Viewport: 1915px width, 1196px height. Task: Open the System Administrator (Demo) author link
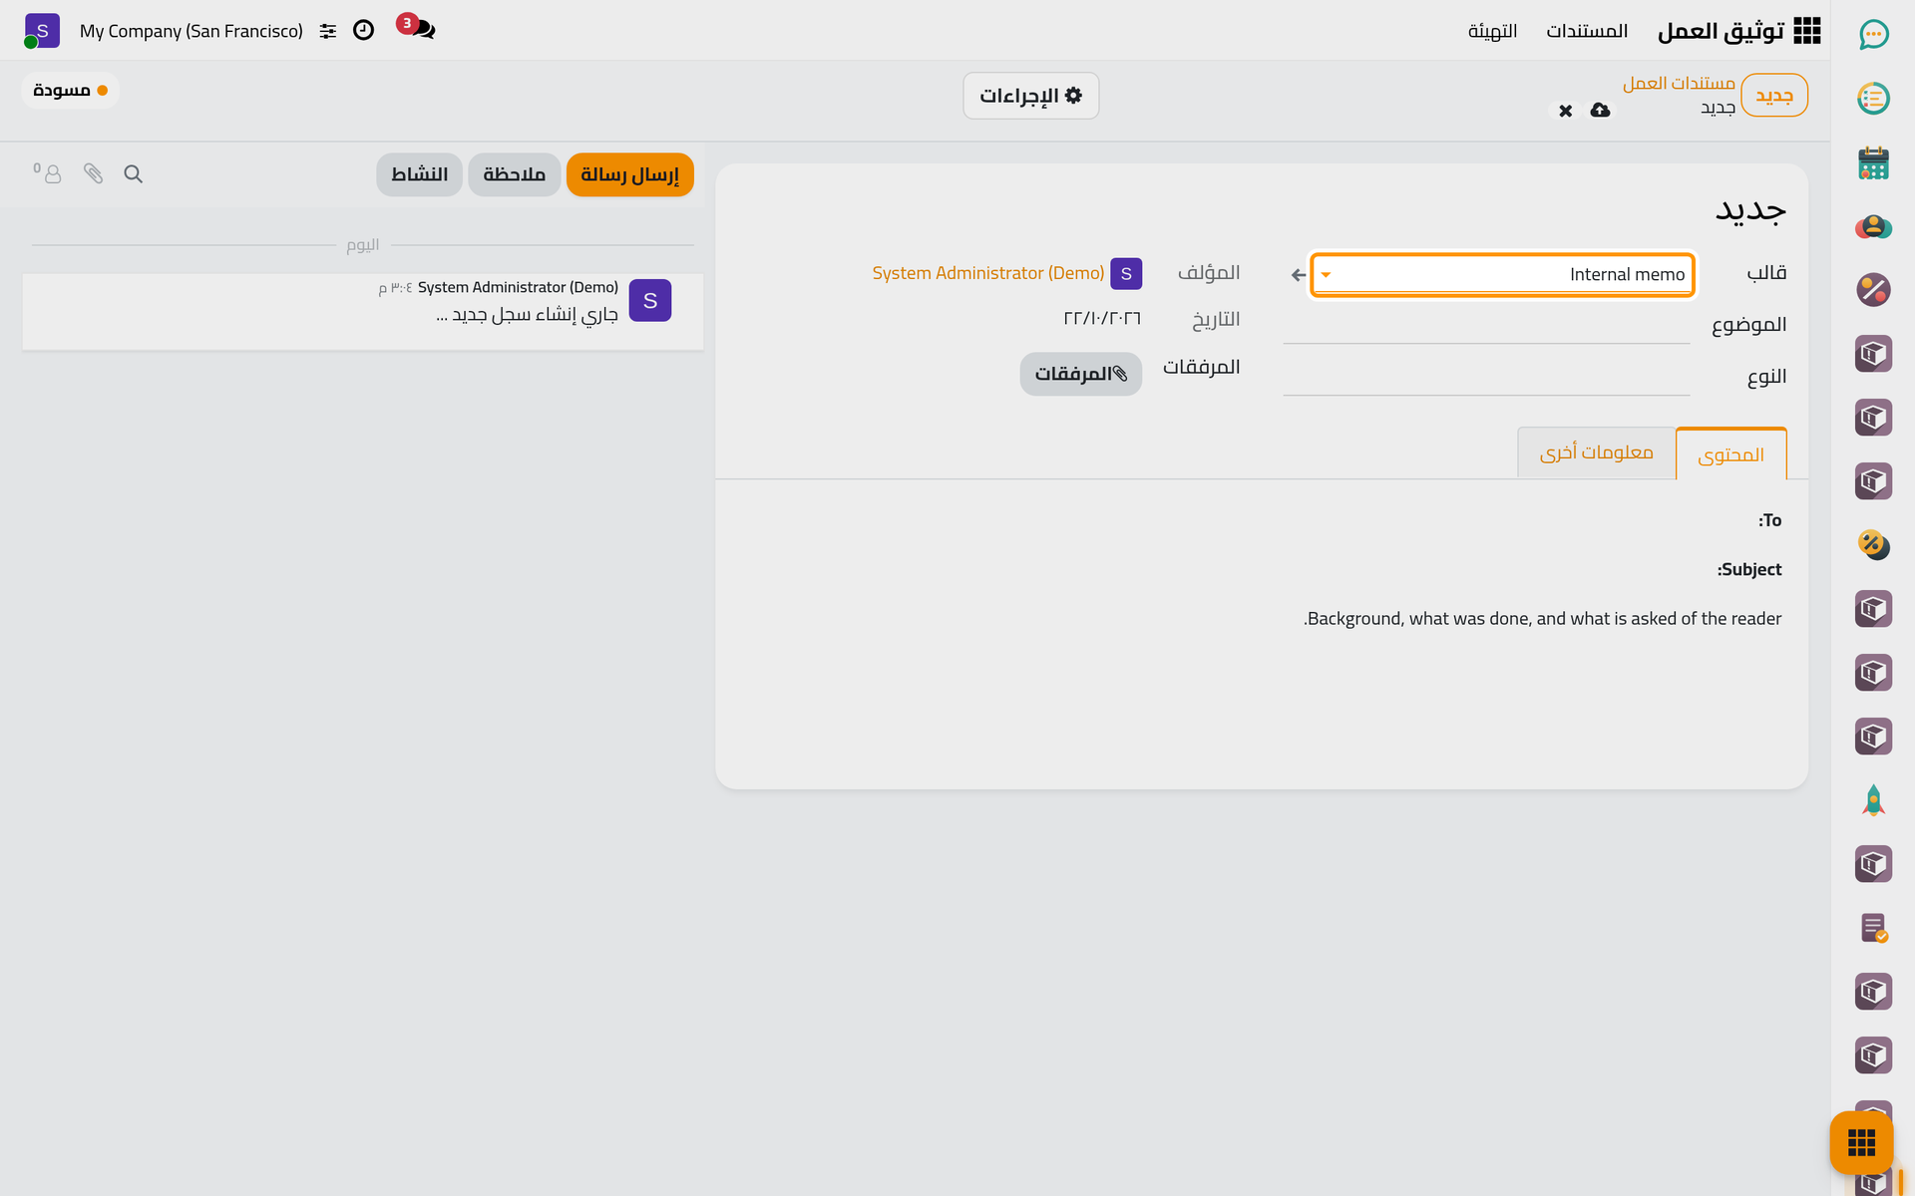[x=987, y=273]
